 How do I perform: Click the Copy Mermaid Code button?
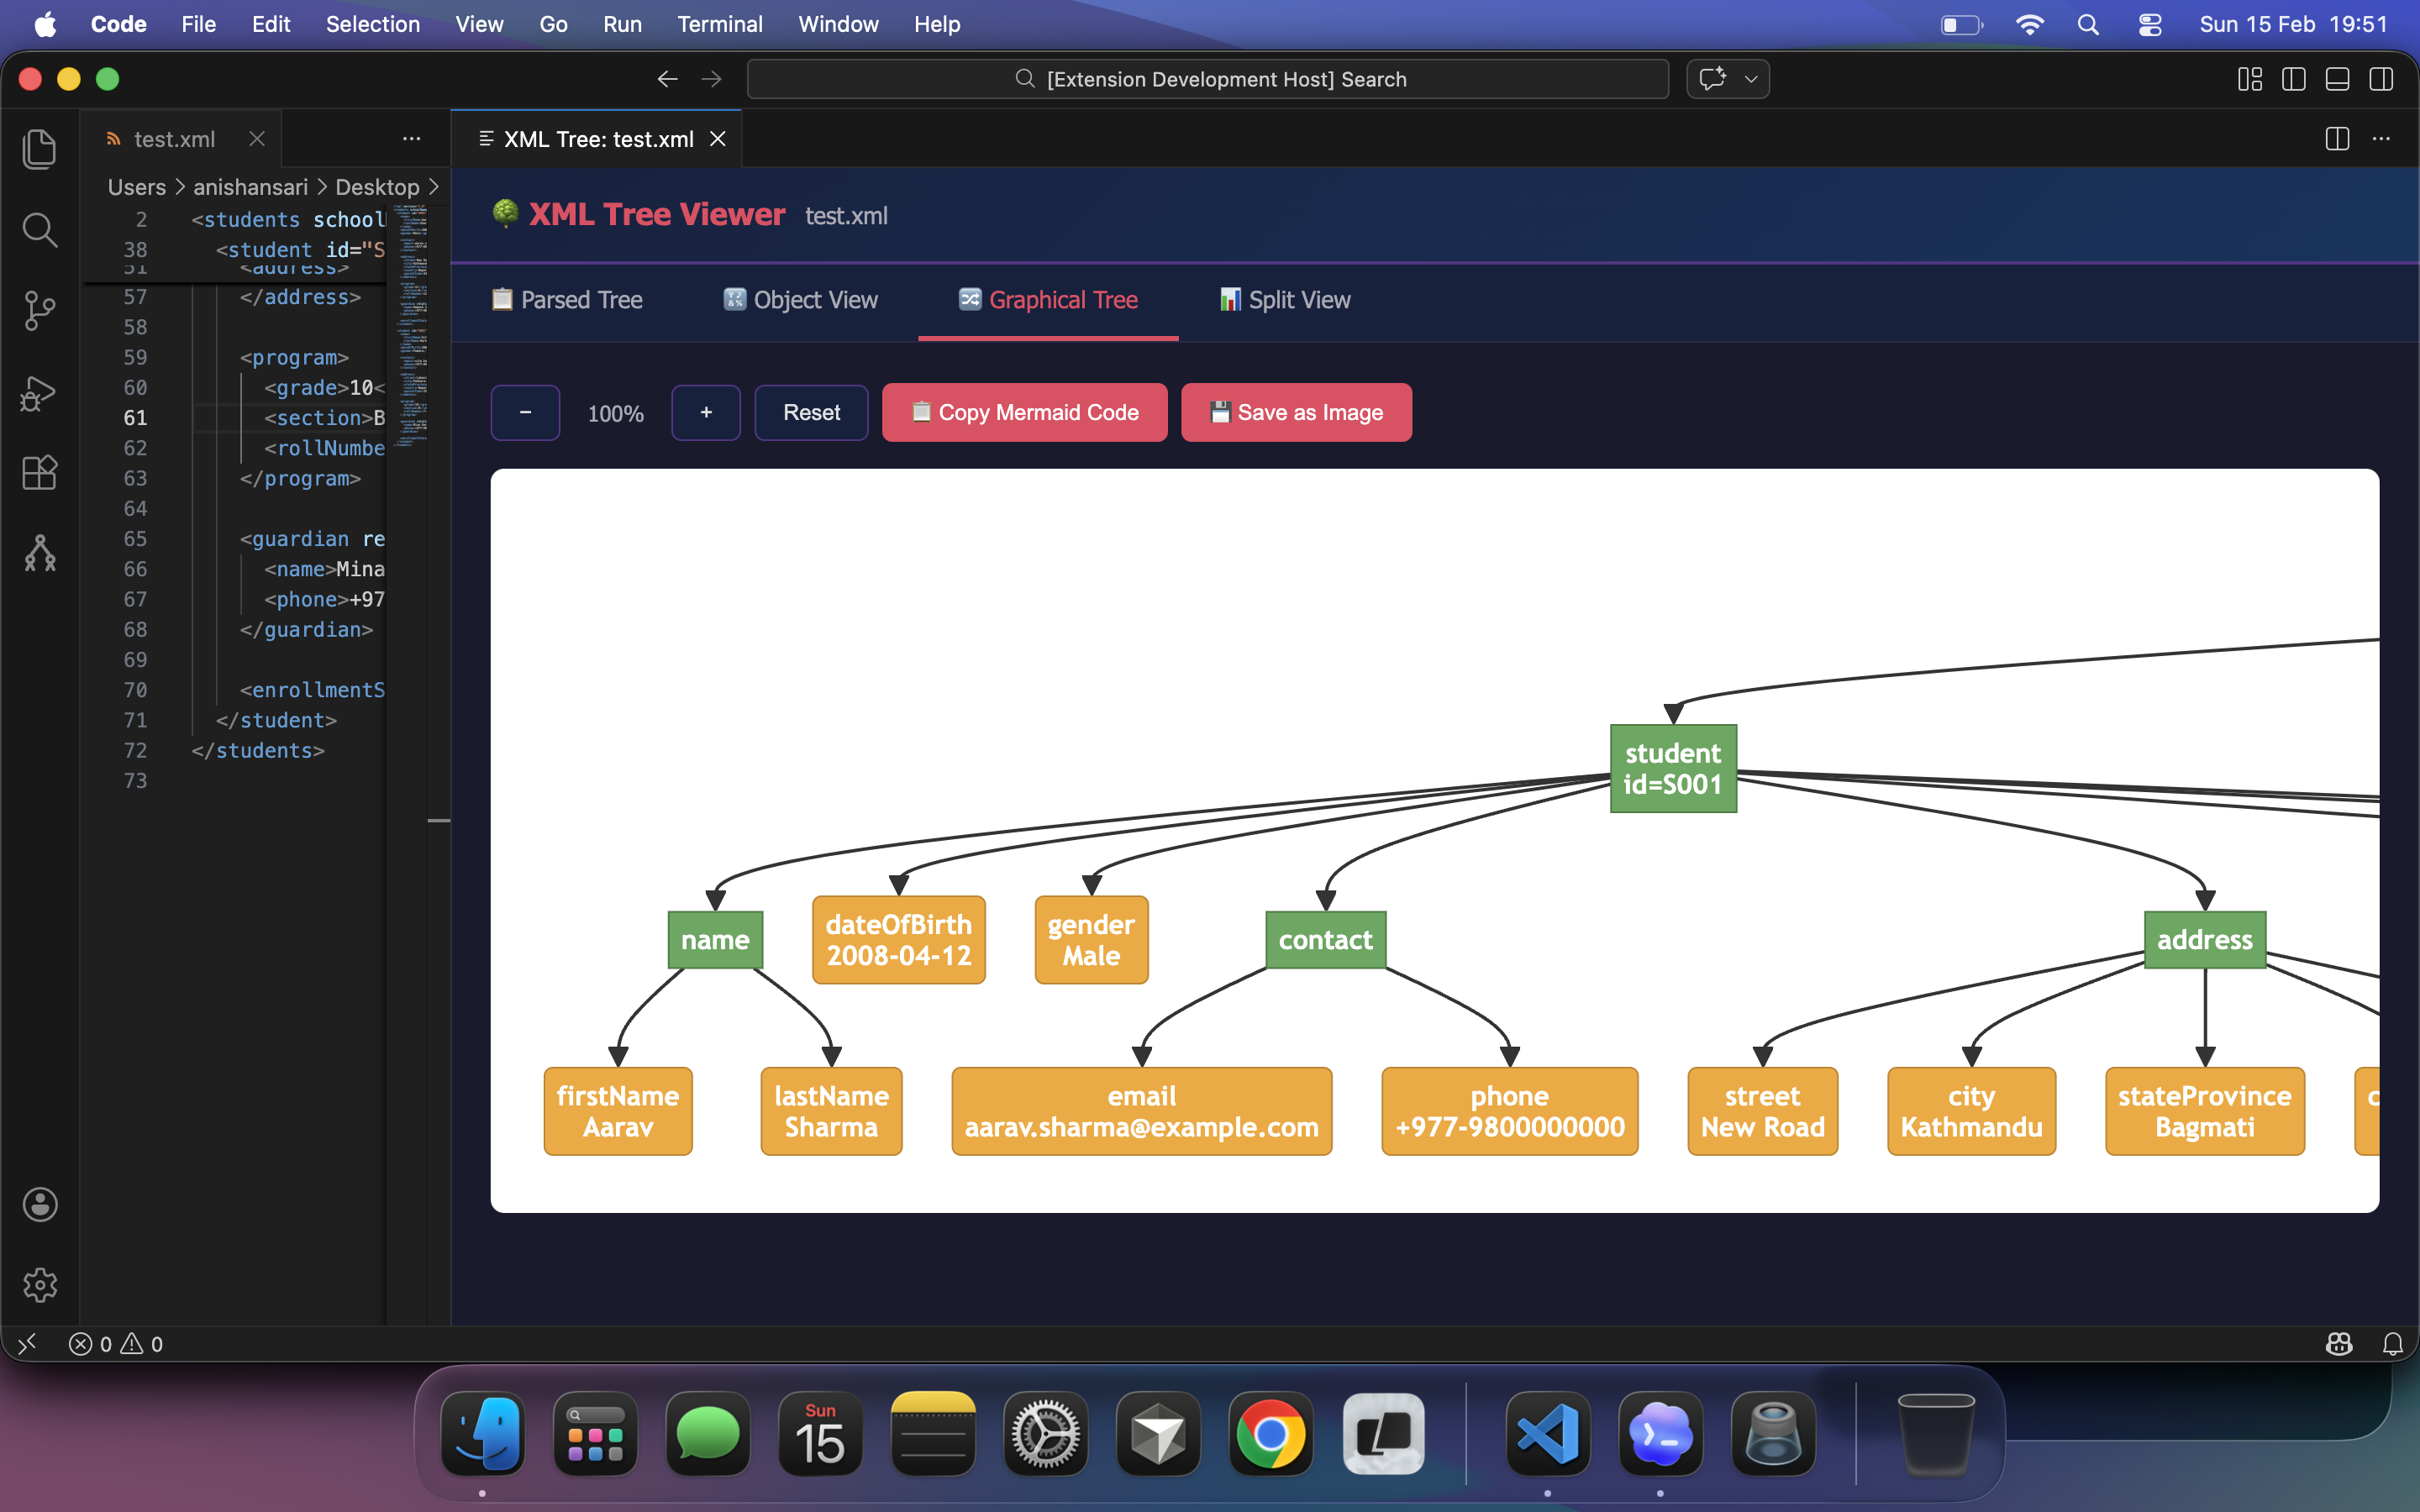pos(1024,412)
